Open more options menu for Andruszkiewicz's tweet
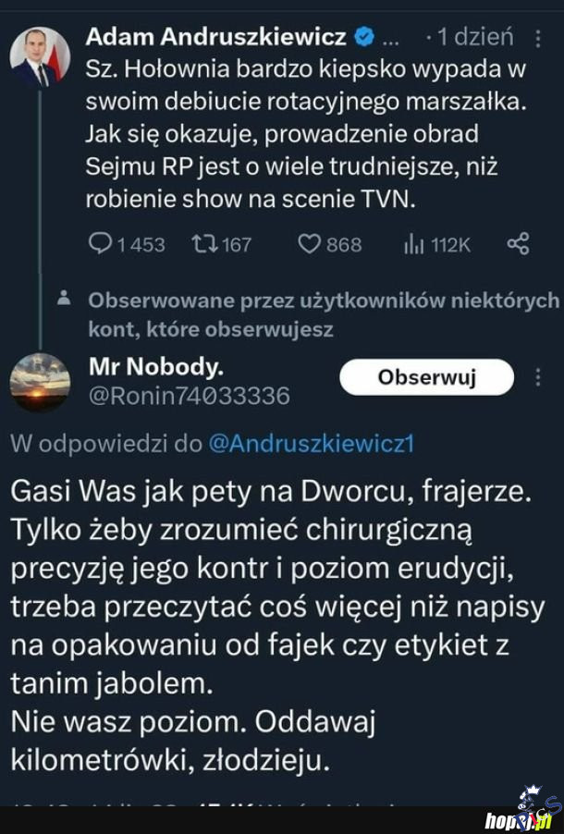 click(x=539, y=39)
